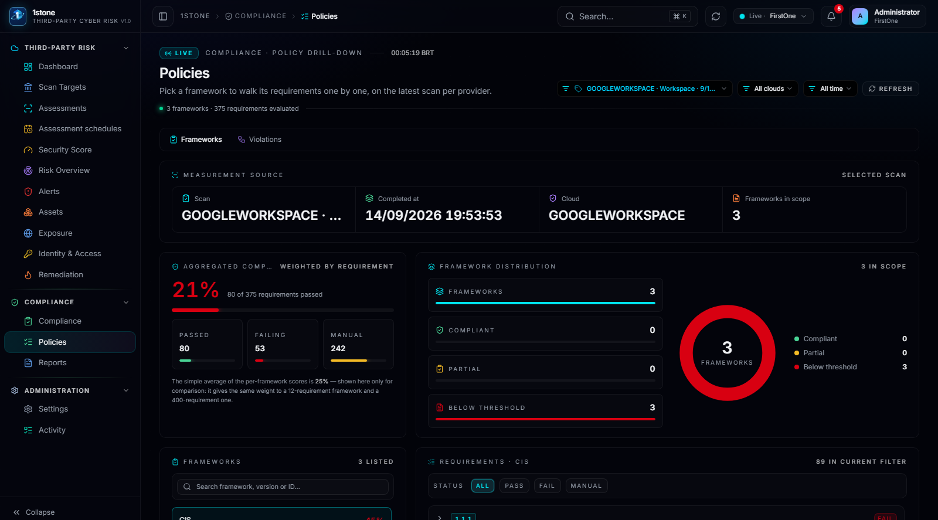Click the Compliance clipboard icon

coord(28,321)
